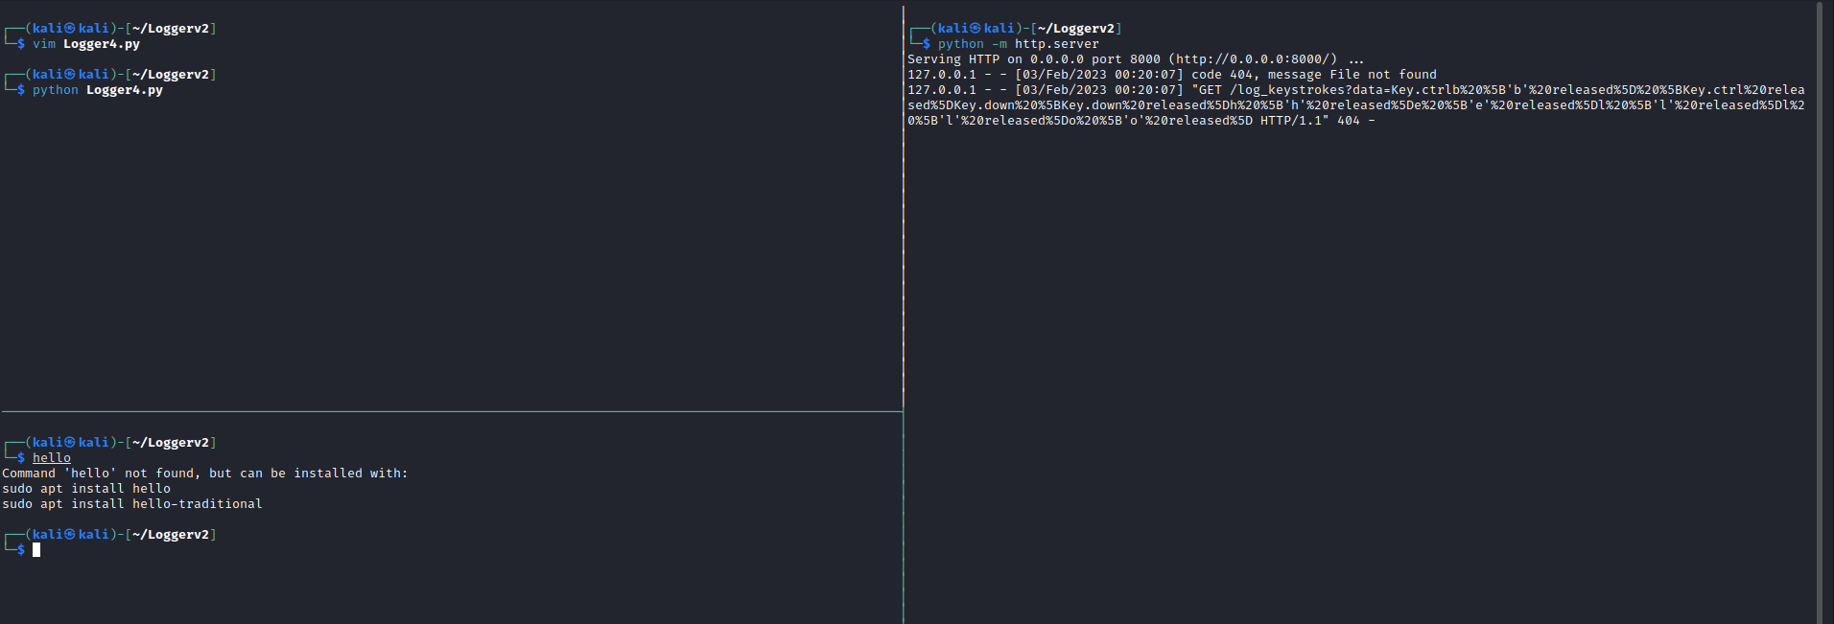The width and height of the screenshot is (1834, 624).
Task: Click the vim Logger4.py command text
Action: click(x=86, y=44)
